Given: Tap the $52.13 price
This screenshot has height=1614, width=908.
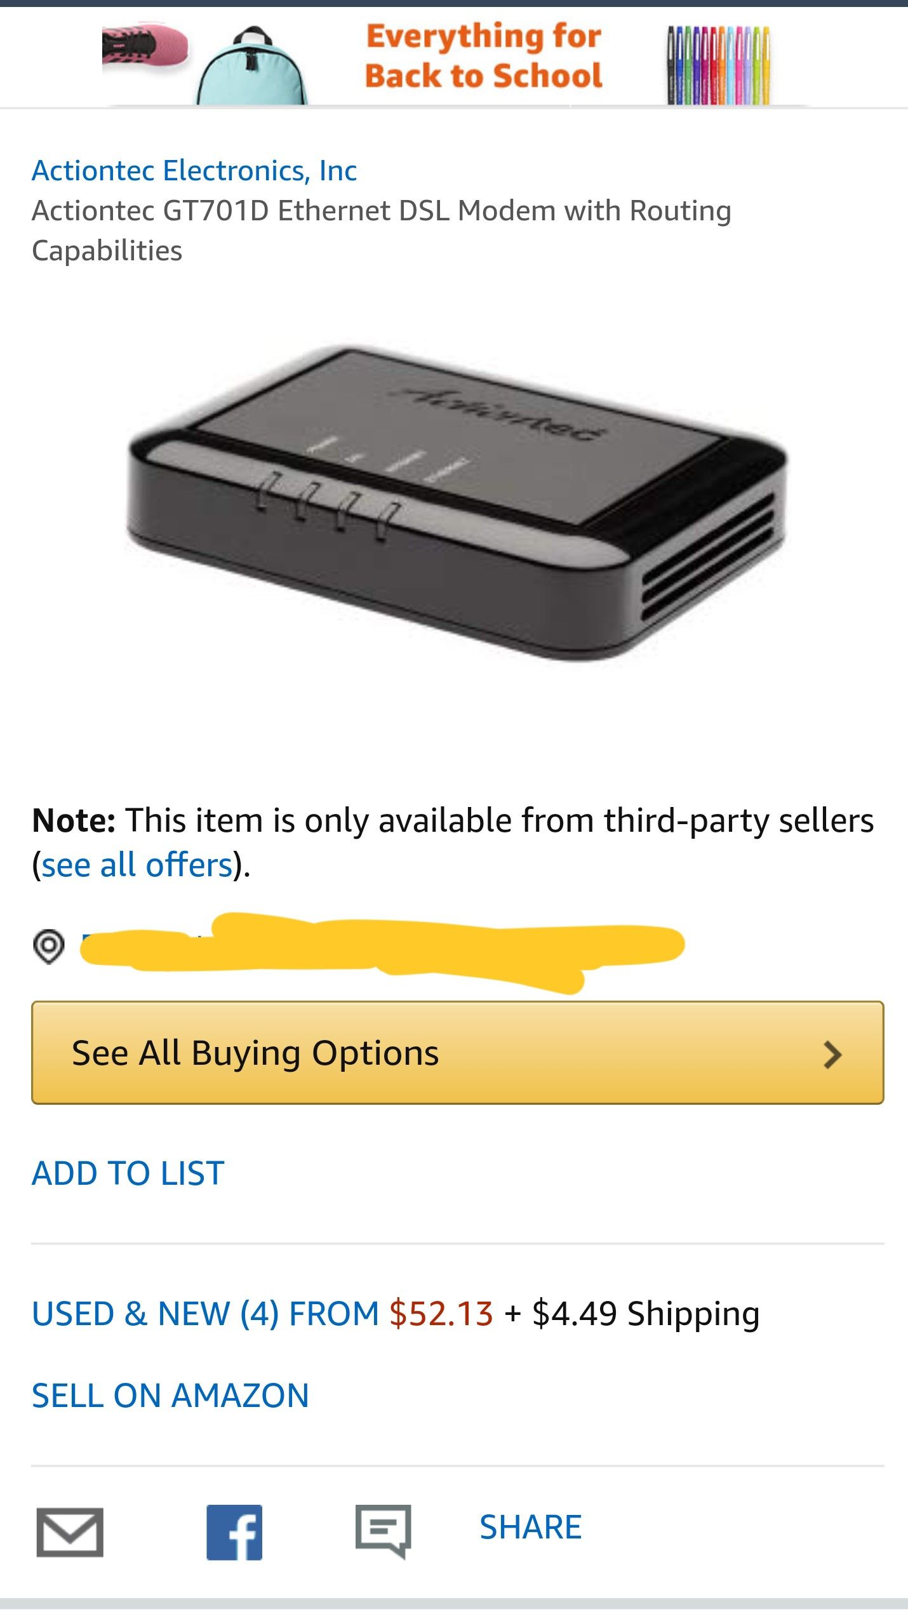Looking at the screenshot, I should point(441,1314).
